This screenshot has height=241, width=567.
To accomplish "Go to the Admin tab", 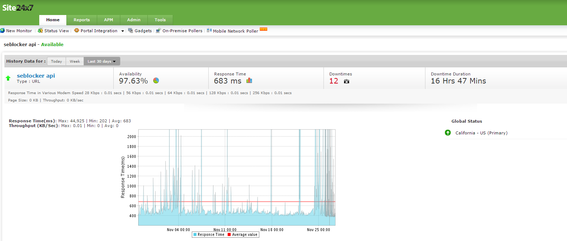I will coord(134,20).
